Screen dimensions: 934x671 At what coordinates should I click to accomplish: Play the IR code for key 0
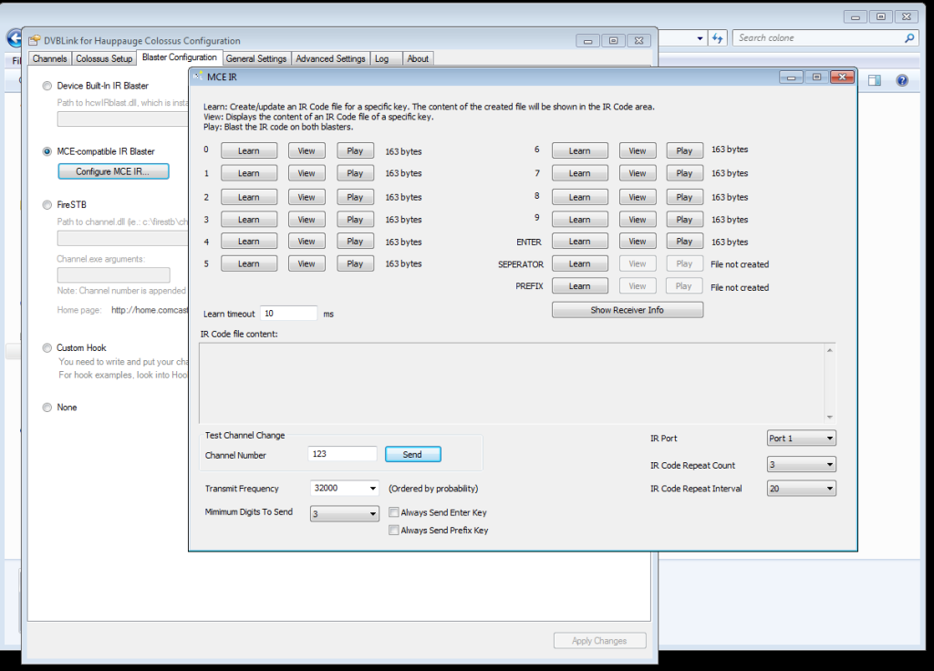point(356,150)
